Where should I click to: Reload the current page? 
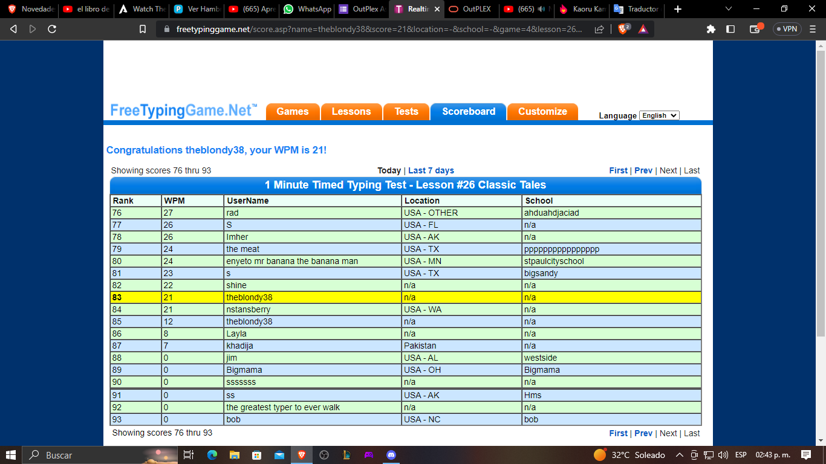pos(52,29)
